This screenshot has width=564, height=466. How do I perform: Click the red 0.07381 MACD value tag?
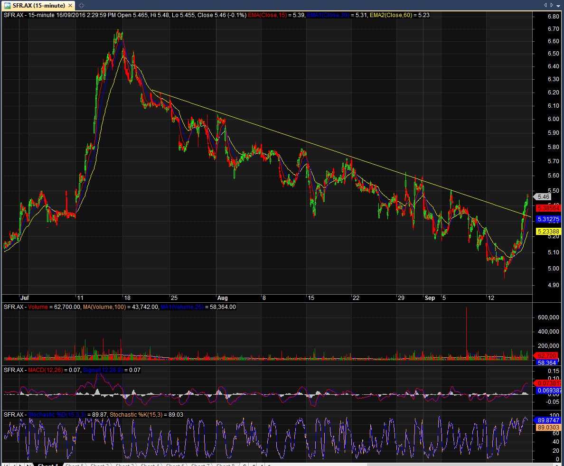click(x=548, y=383)
